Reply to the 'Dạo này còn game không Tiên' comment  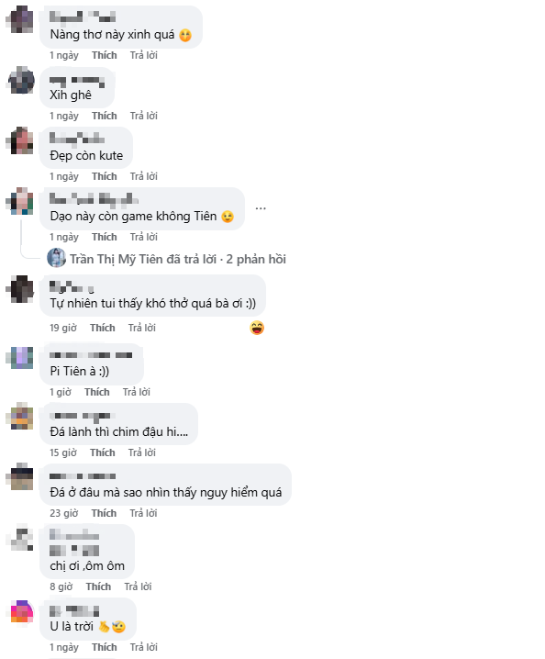[x=144, y=237]
